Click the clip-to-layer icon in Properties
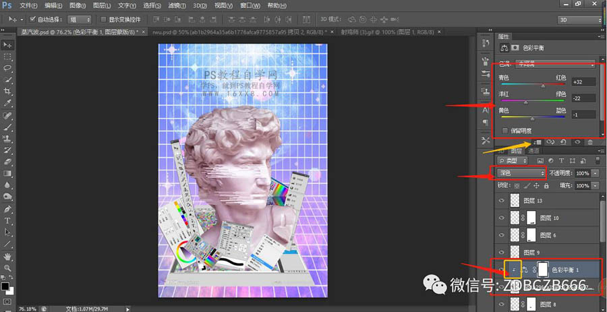 pyautogui.click(x=538, y=142)
